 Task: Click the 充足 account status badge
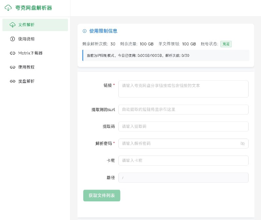point(226,44)
